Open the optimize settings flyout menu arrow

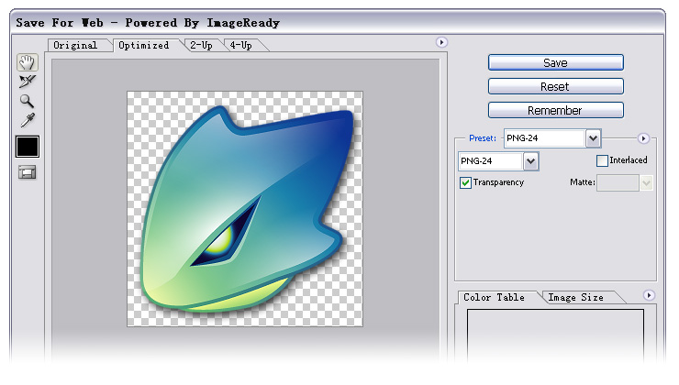point(643,138)
